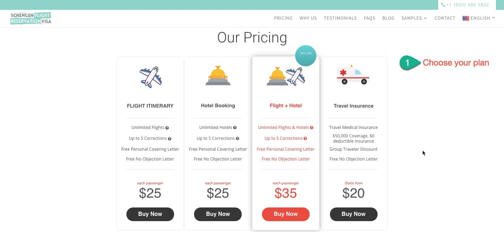Image resolution: width=504 pixels, height=232 pixels.
Task: Open the FAQs navigation link
Action: [370, 18]
